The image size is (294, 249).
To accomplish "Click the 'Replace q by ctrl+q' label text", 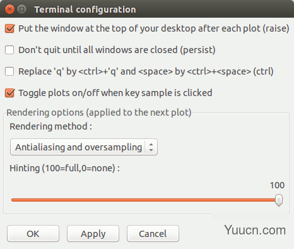I will pos(146,71).
